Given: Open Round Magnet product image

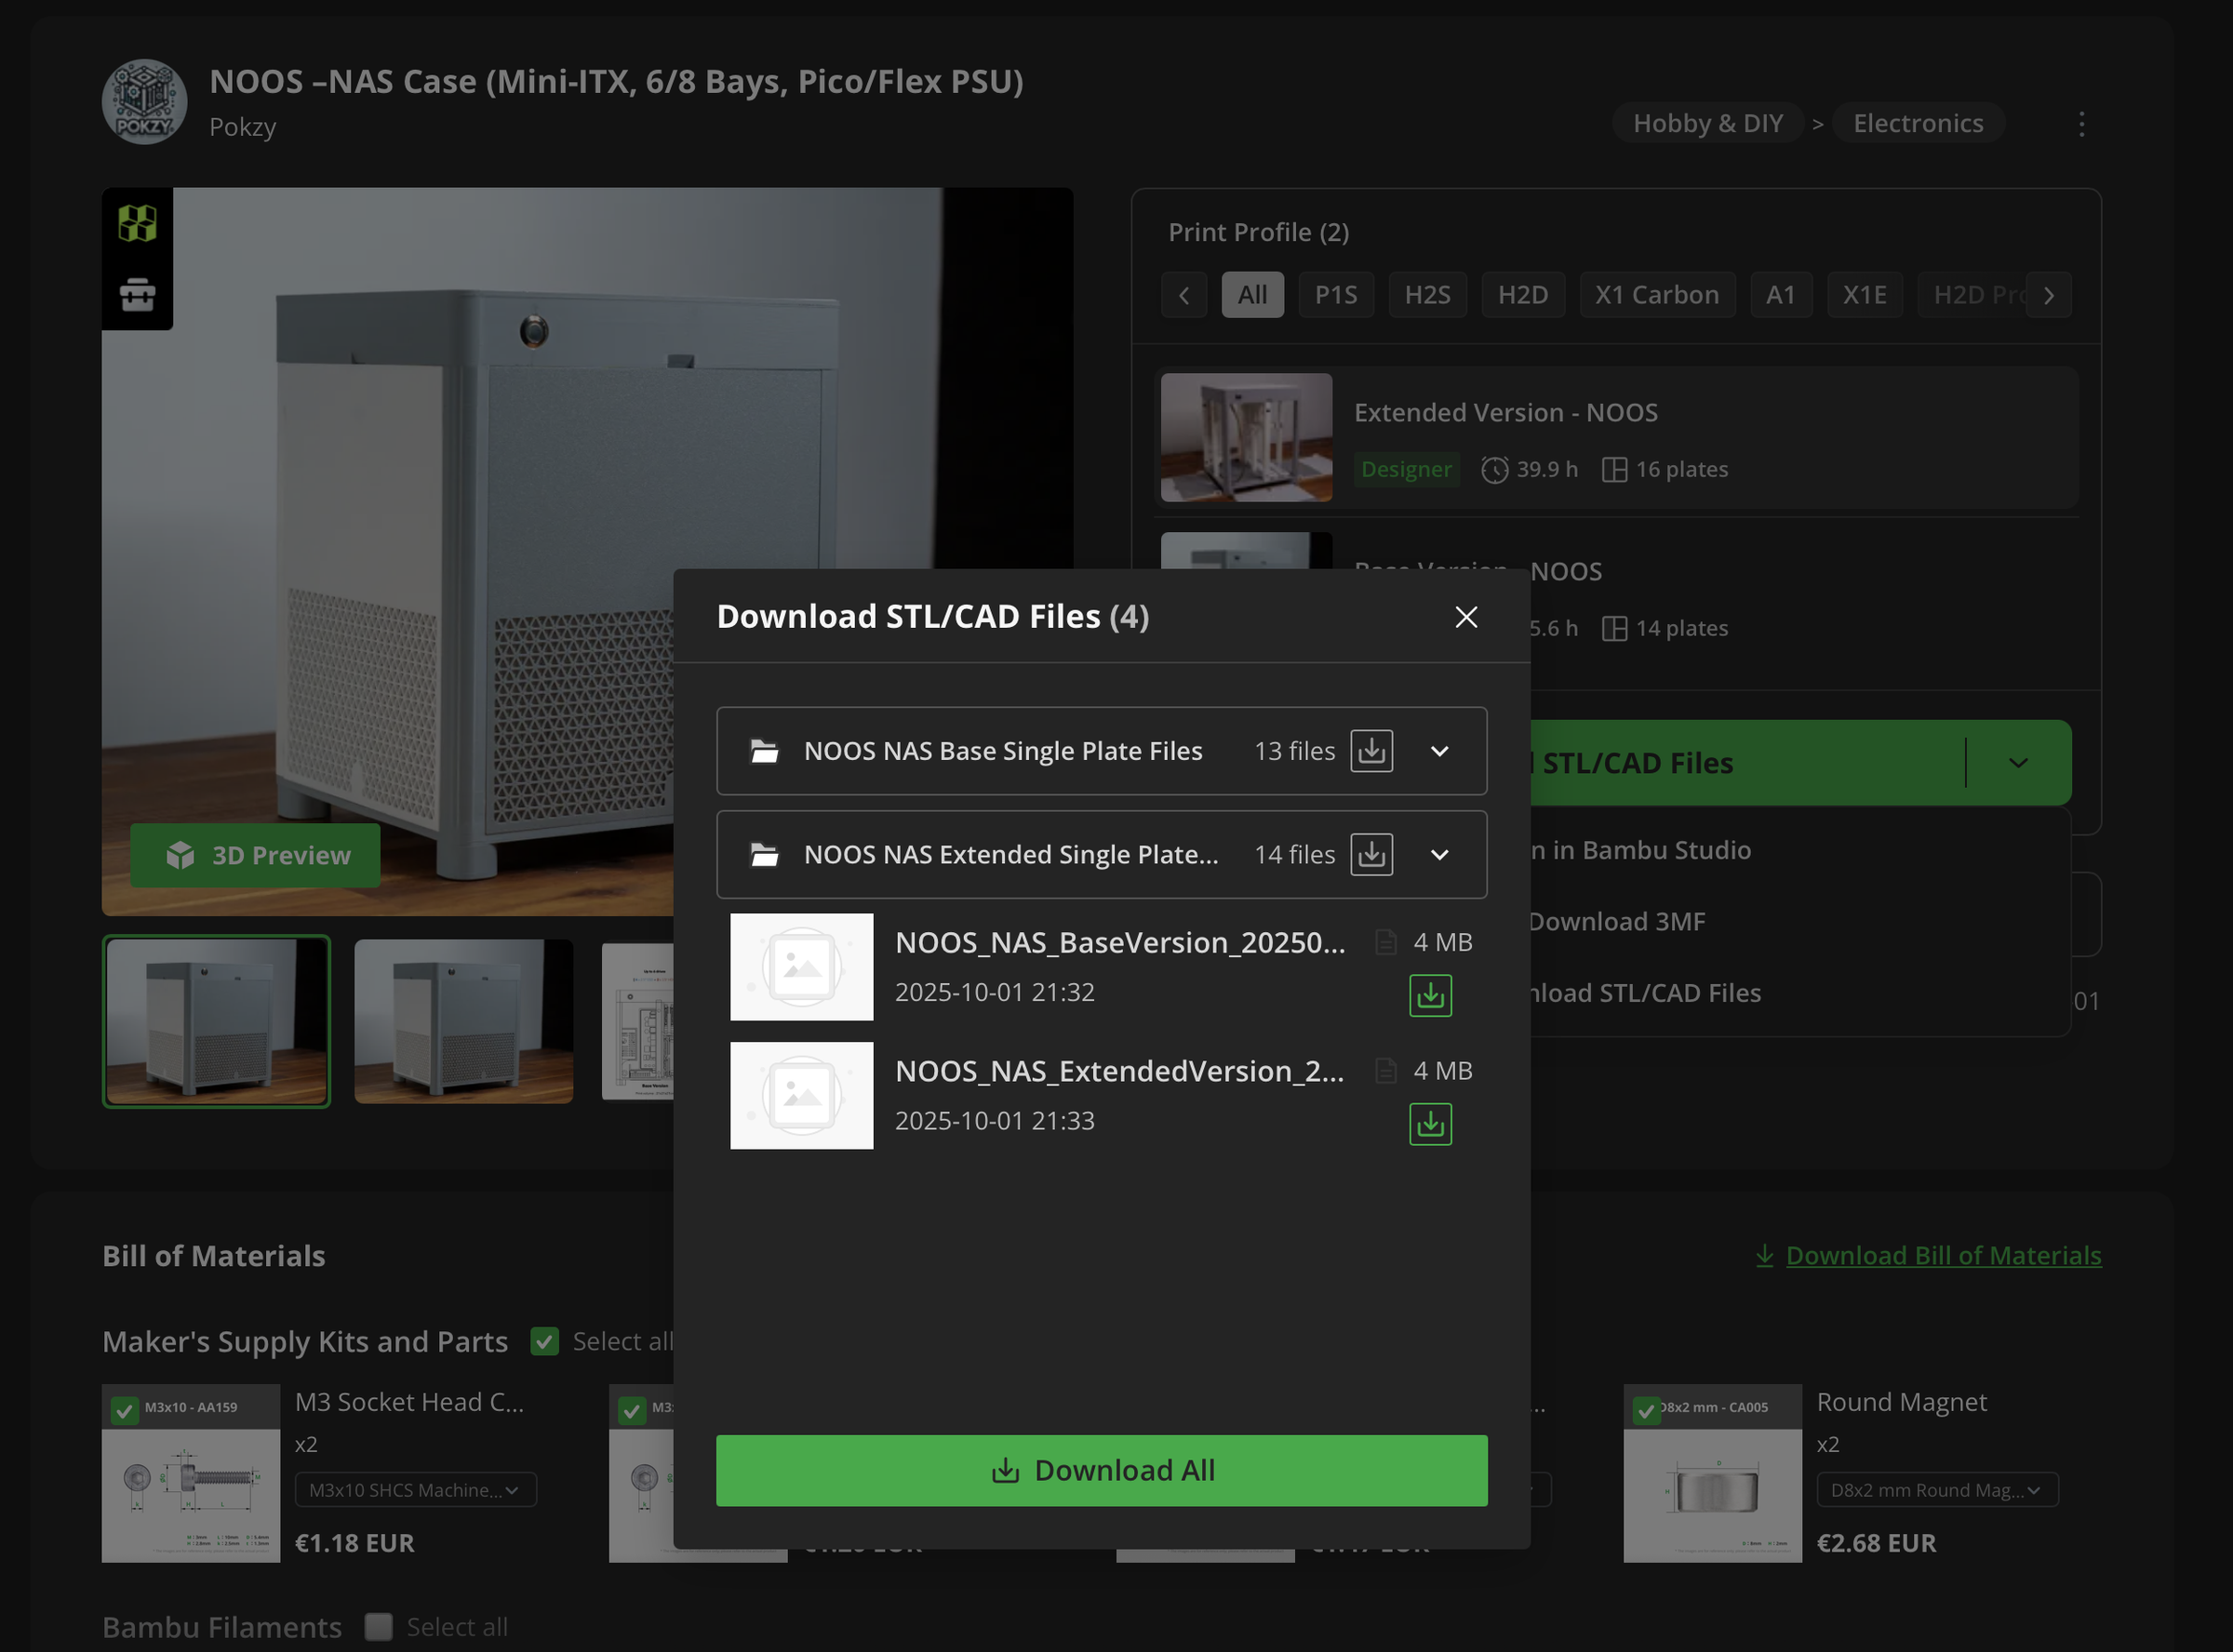Looking at the screenshot, I should pos(1713,1473).
